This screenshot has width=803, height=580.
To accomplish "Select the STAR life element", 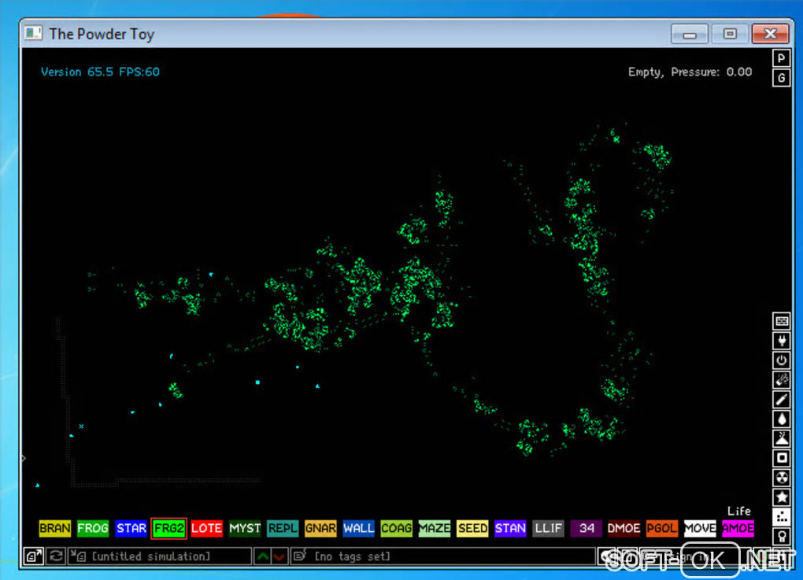I will click(x=131, y=528).
